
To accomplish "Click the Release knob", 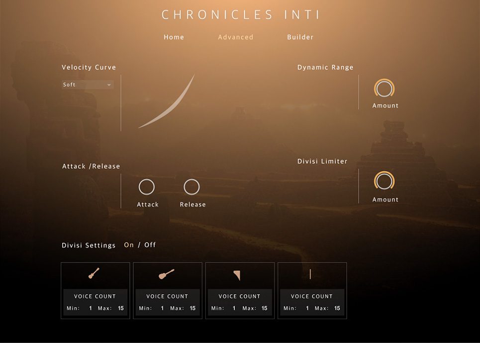I will point(192,187).
